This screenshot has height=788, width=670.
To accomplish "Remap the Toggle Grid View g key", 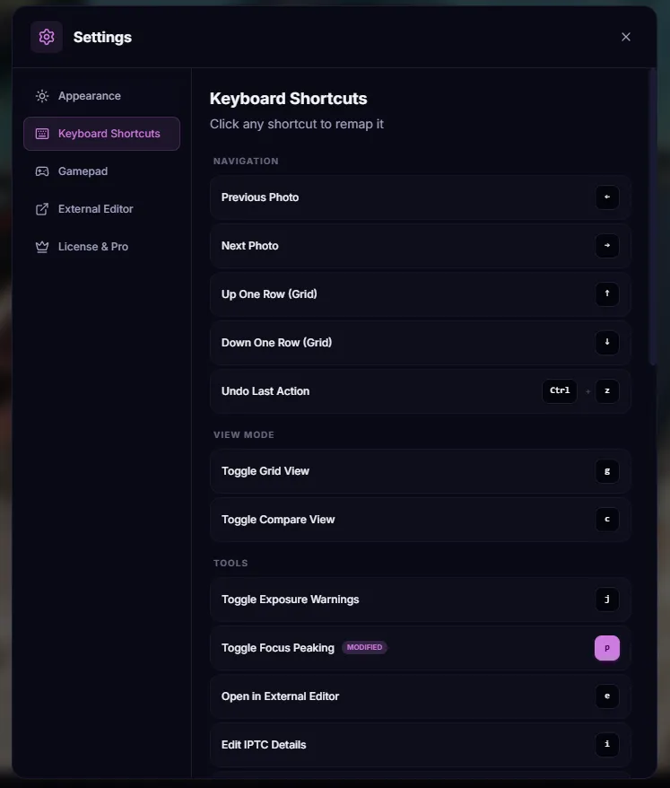I will point(607,471).
